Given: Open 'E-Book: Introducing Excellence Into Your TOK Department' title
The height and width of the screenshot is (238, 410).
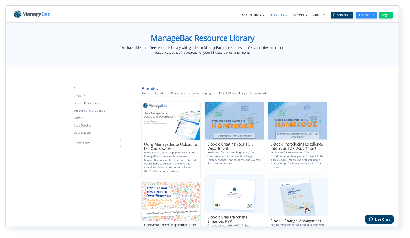Looking at the screenshot, I should (297, 146).
